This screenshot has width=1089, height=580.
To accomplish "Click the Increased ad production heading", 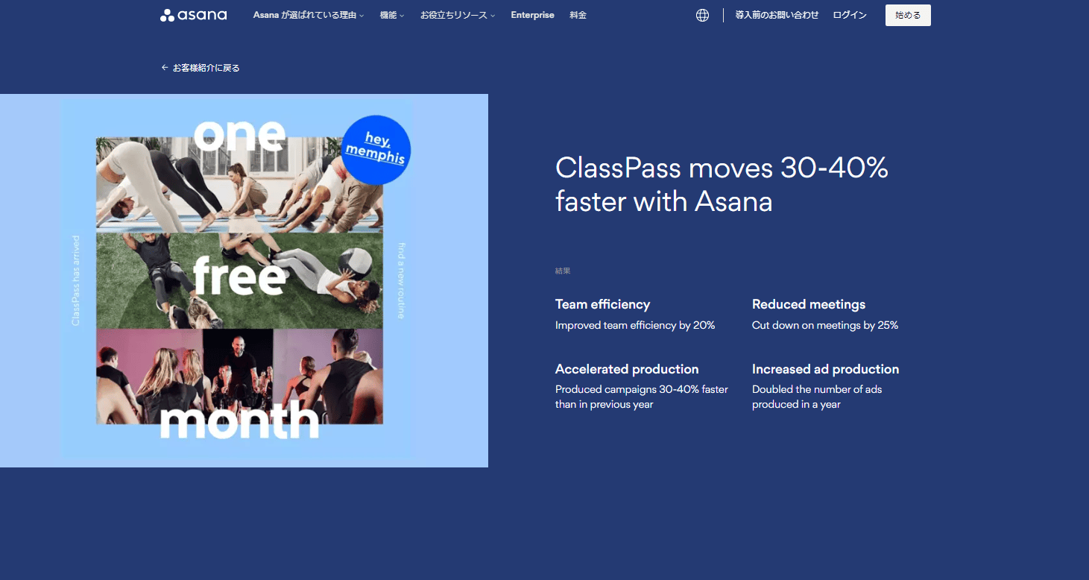I will (825, 369).
